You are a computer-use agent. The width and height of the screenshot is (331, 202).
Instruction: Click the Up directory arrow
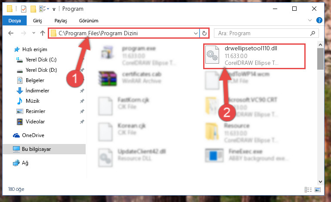[43, 33]
